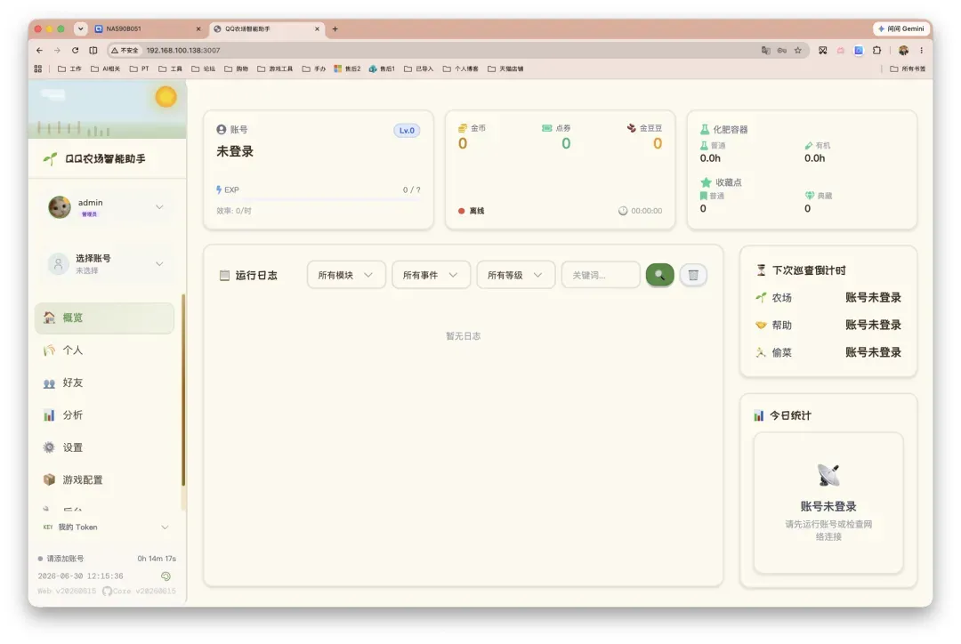This screenshot has width=961, height=644.
Task: Open the 所有书签 all bookmarks folder
Action: (x=908, y=68)
